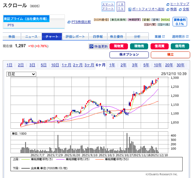Click the スマートアラート link
The width and height of the screenshot is (191, 178).
click(108, 6)
